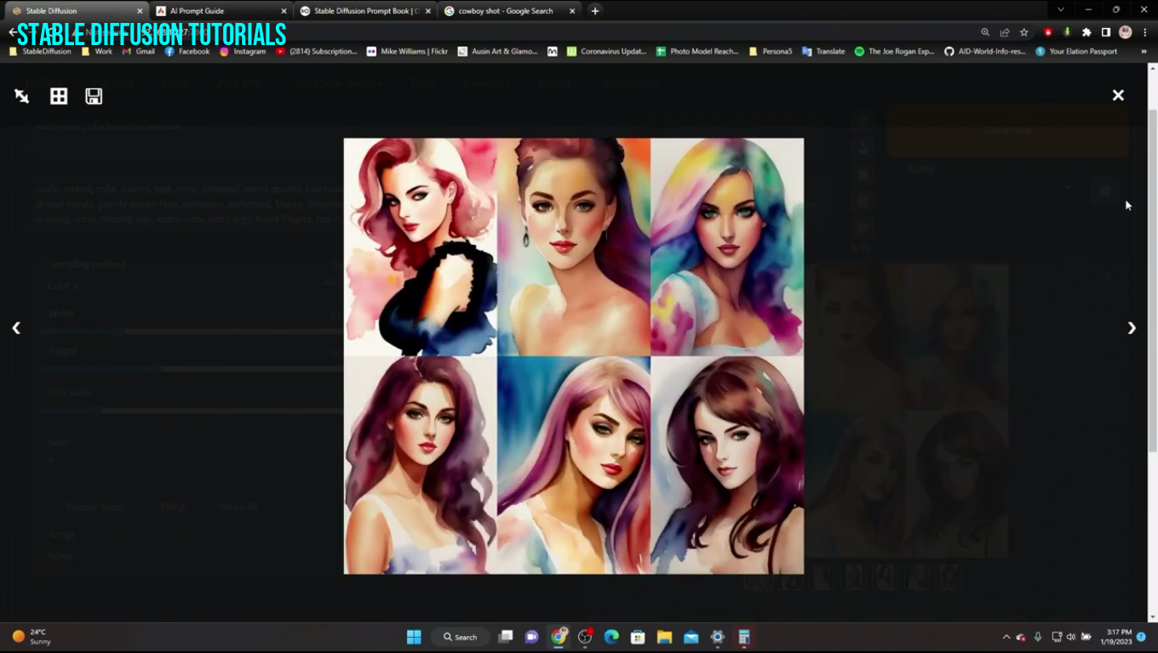Viewport: 1158px width, 653px height.
Task: Show previous image with left arrow
Action: click(x=16, y=328)
